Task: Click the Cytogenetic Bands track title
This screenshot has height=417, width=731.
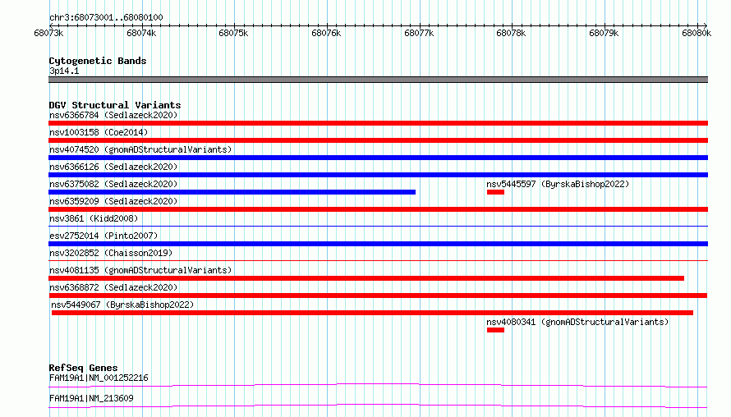Action: 98,61
